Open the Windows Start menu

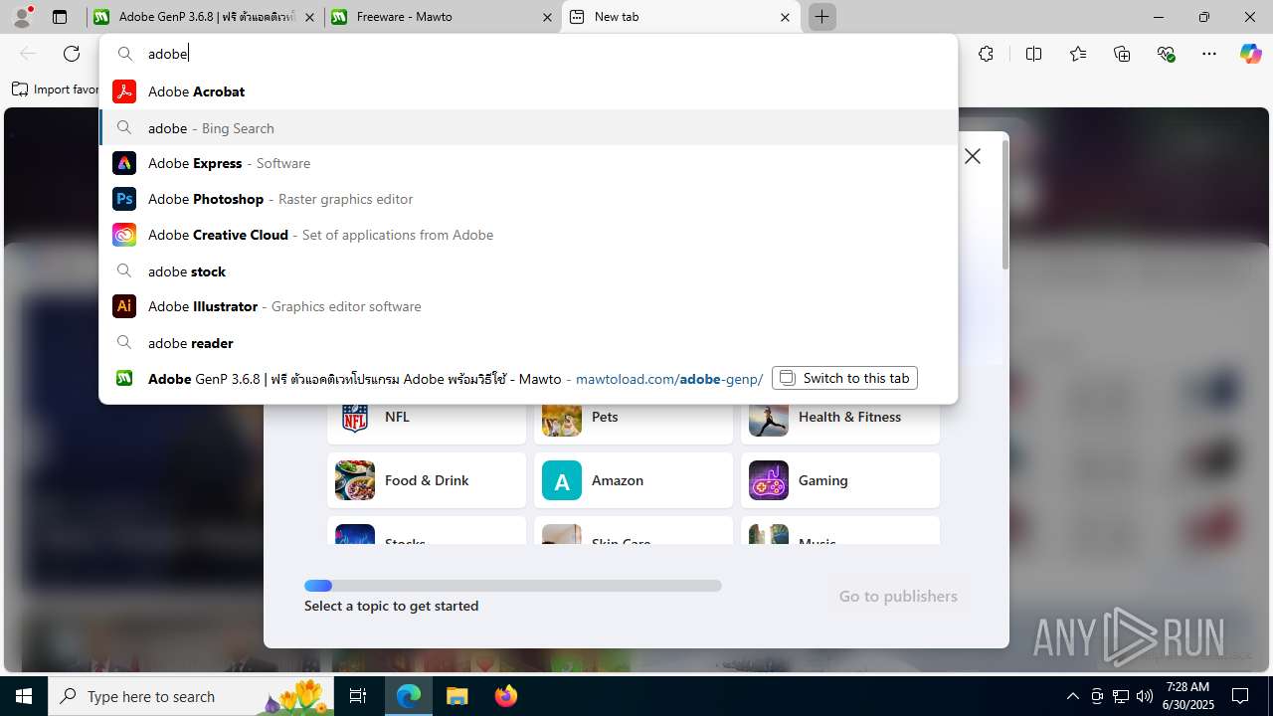click(x=24, y=696)
